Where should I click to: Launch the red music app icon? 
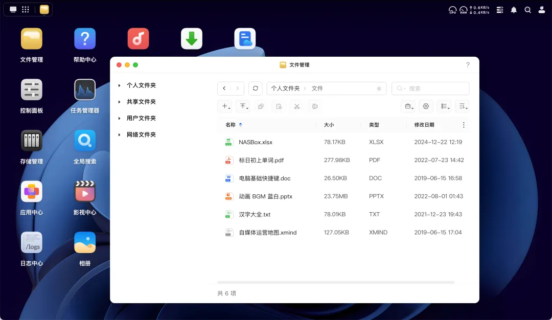[138, 39]
